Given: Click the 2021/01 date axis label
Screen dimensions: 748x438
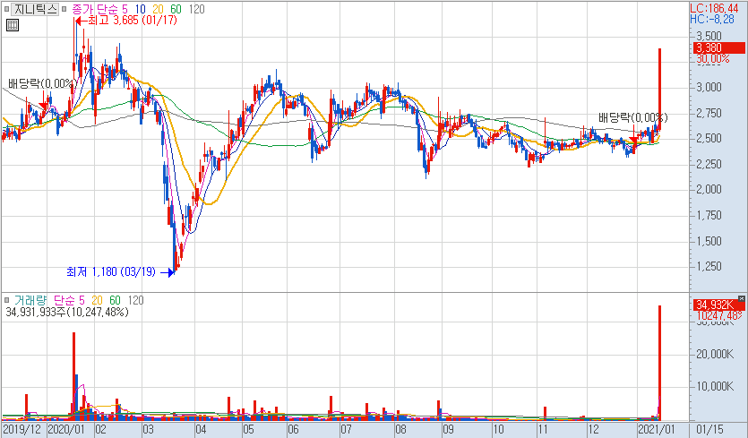Looking at the screenshot, I should pyautogui.click(x=658, y=429).
